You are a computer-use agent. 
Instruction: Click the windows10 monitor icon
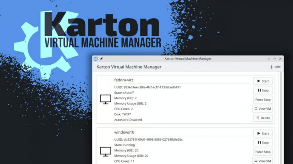105,152
